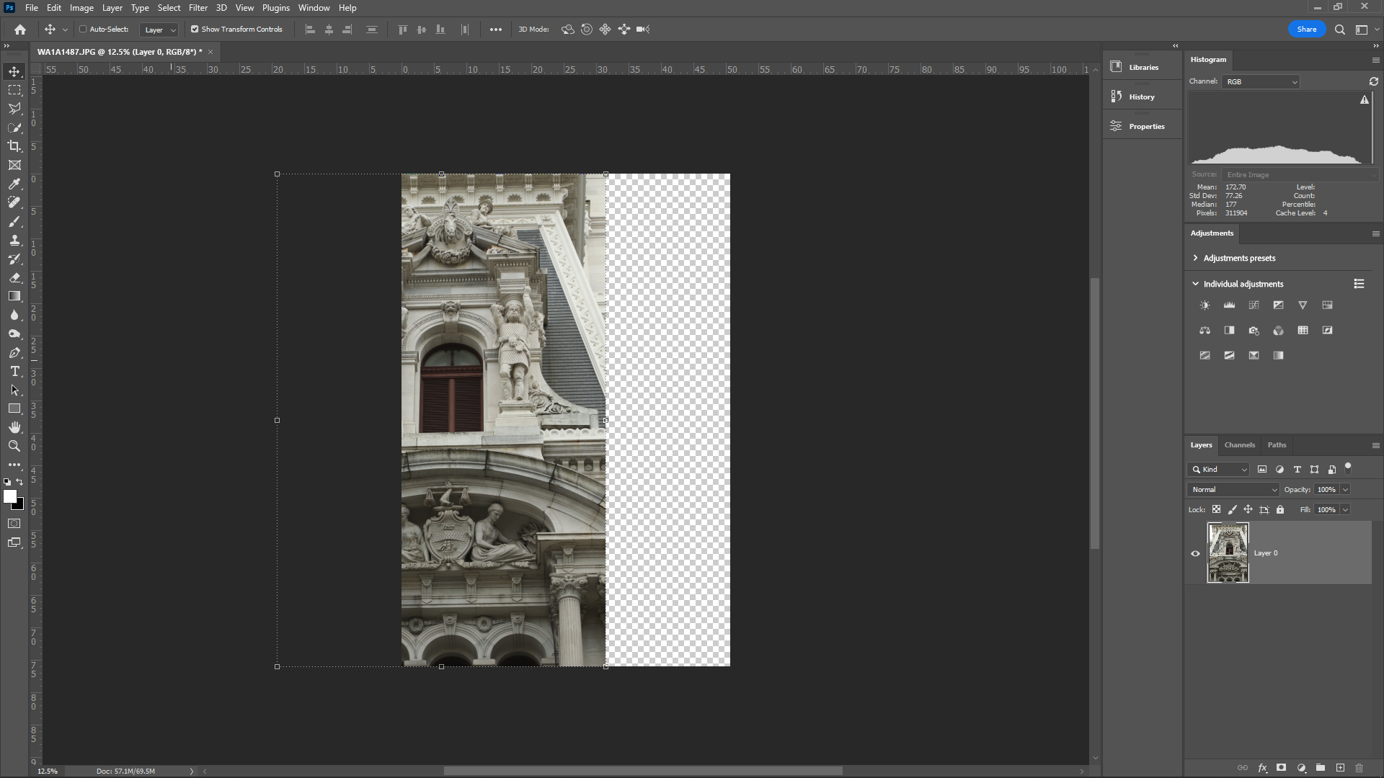Create a new layer
This screenshot has width=1384, height=778.
(x=1339, y=768)
